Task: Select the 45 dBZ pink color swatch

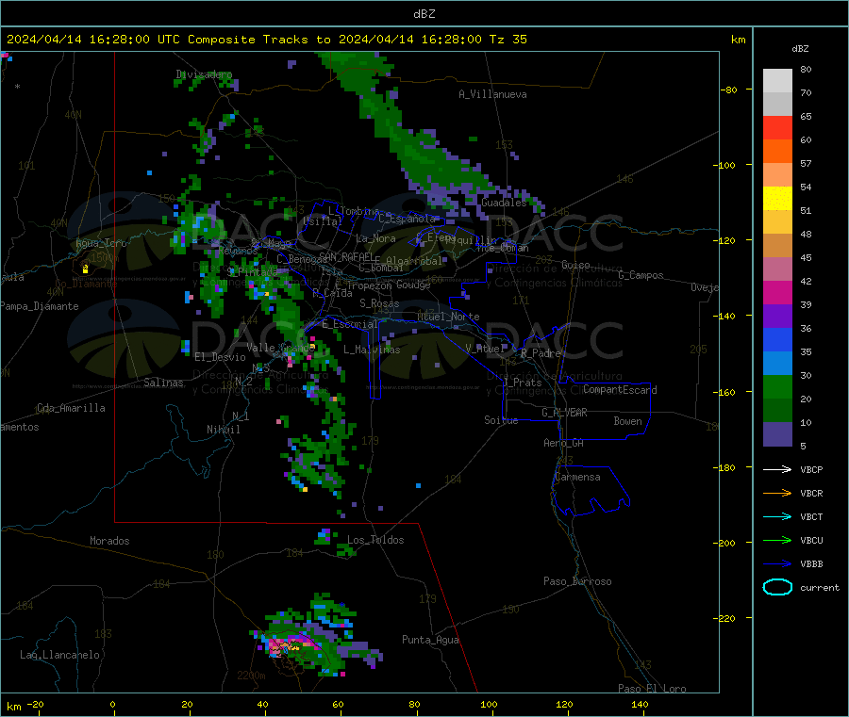Action: 777,269
